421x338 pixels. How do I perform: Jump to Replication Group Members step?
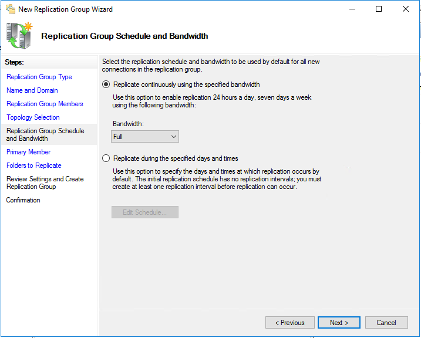pos(45,104)
